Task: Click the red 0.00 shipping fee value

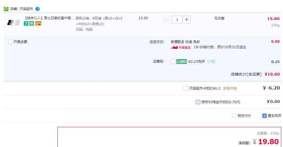Action: click(275, 42)
